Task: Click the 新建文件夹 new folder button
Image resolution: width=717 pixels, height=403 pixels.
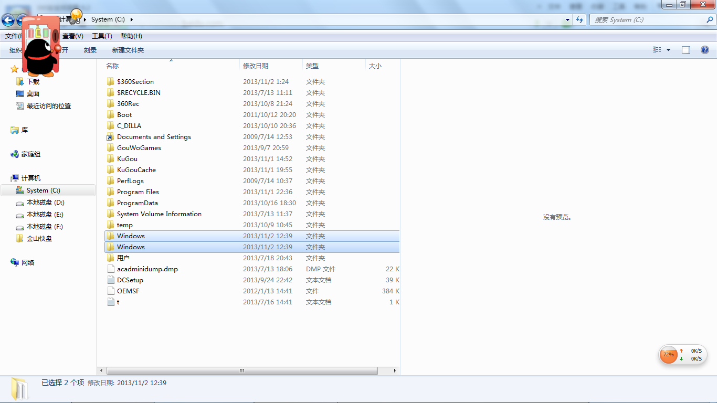Action: [128, 50]
